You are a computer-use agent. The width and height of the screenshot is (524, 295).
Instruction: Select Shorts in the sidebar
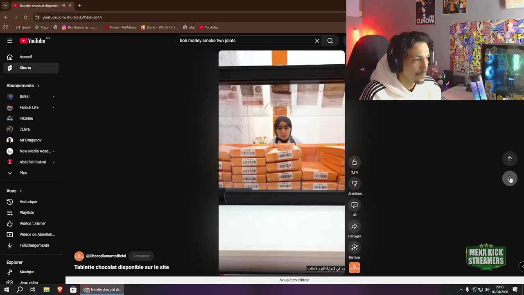31,68
